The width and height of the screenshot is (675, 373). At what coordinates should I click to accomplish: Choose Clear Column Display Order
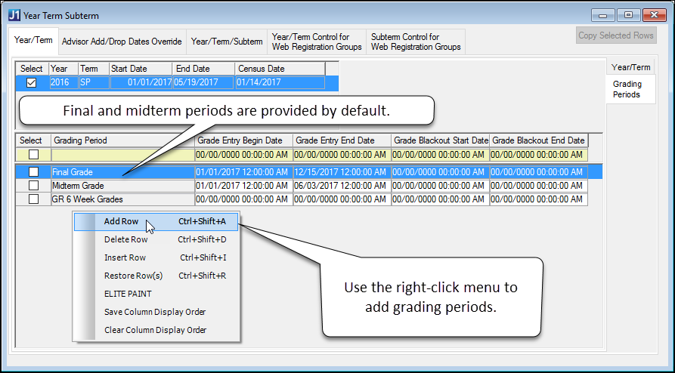pyautogui.click(x=155, y=330)
